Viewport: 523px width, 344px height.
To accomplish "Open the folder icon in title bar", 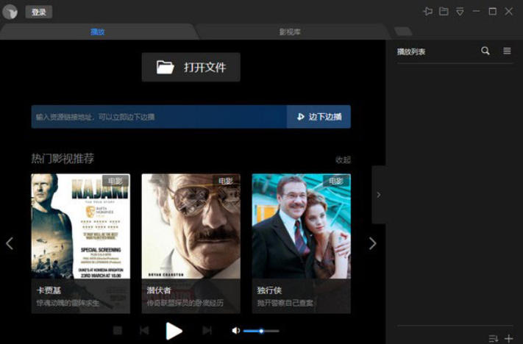I will click(x=444, y=11).
